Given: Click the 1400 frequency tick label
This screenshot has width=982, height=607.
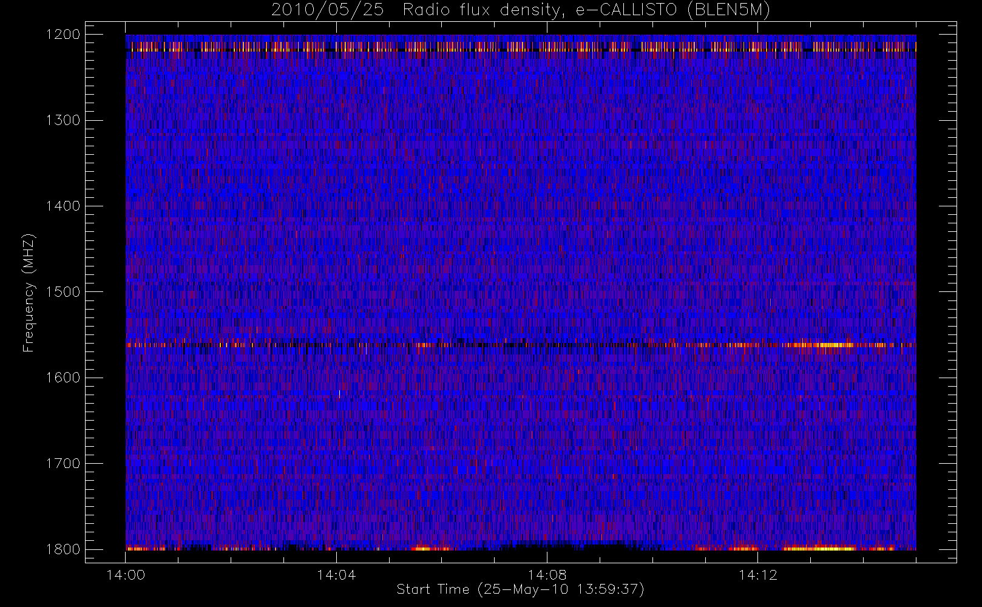Looking at the screenshot, I should (63, 206).
